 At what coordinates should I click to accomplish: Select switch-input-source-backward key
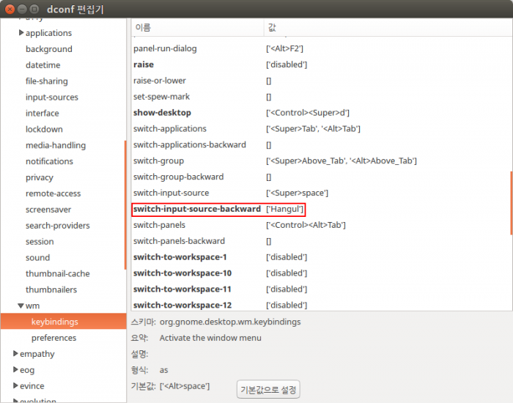pyautogui.click(x=197, y=209)
